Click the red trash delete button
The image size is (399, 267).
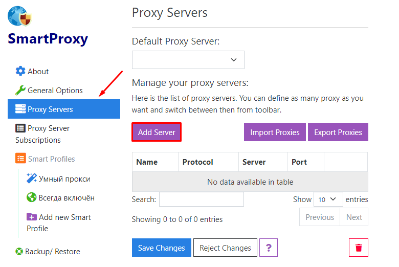pyautogui.click(x=358, y=248)
